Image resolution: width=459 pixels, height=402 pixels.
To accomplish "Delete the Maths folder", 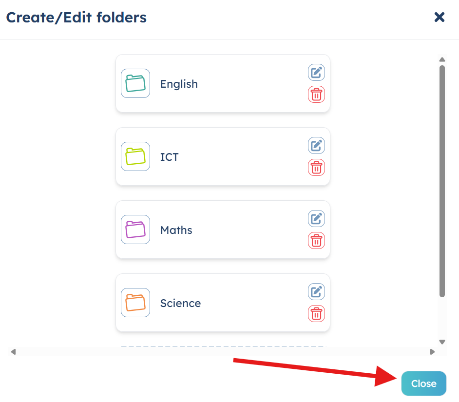I will 316,240.
